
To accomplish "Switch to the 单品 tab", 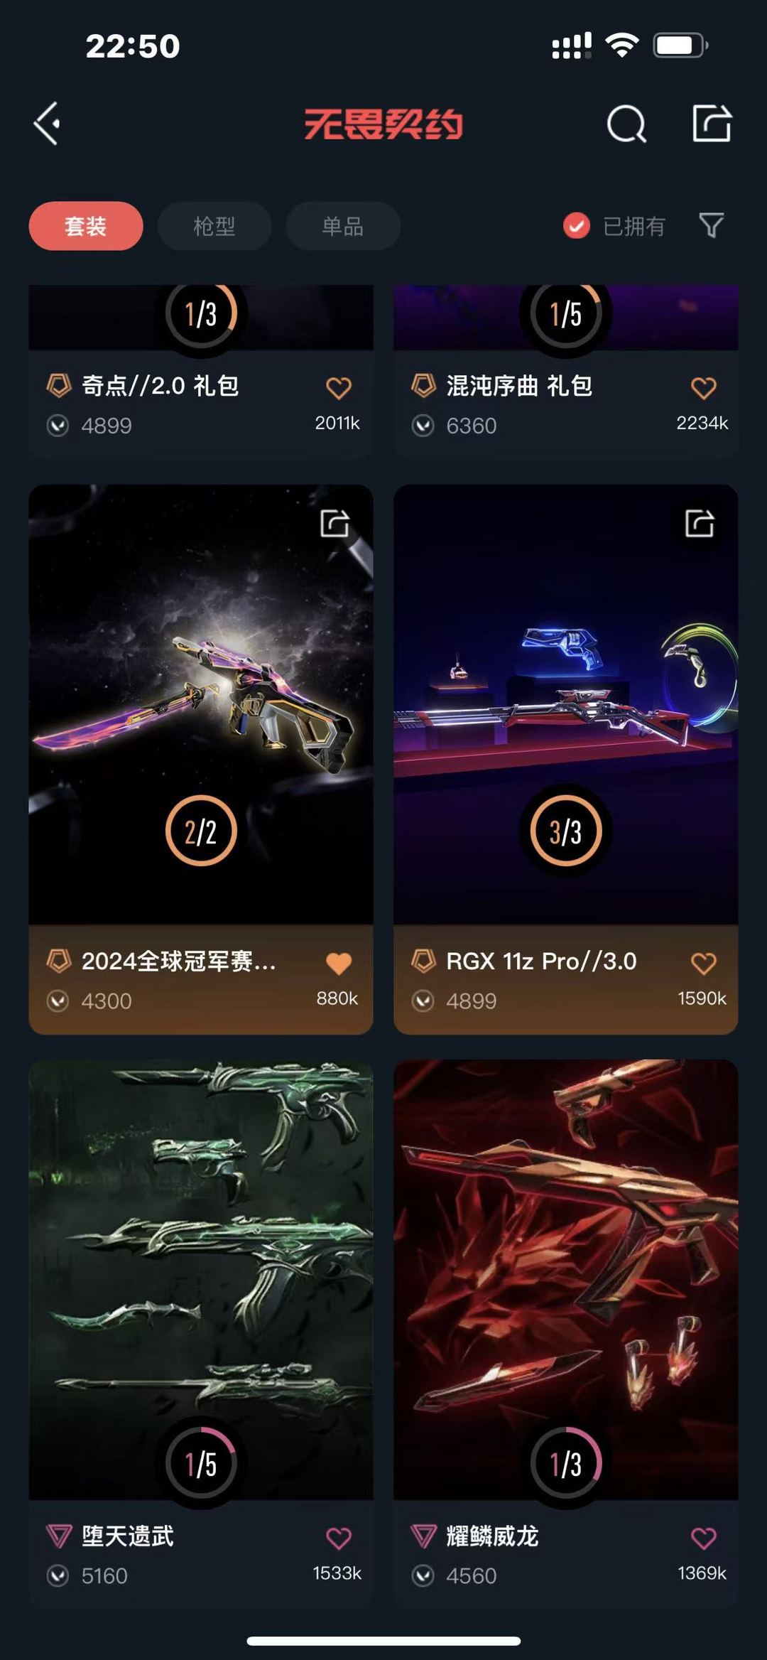I will (343, 226).
